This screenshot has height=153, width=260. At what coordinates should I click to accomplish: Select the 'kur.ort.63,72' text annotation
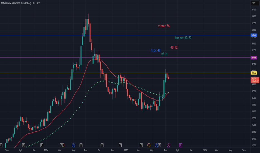tap(183, 38)
